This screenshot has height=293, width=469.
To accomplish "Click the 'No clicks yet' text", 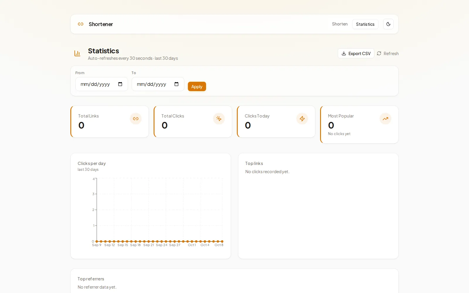I will [339, 134].
